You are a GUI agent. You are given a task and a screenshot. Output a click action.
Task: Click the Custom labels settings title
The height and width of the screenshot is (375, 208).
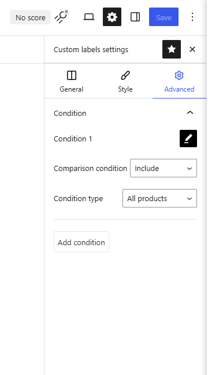(91, 49)
